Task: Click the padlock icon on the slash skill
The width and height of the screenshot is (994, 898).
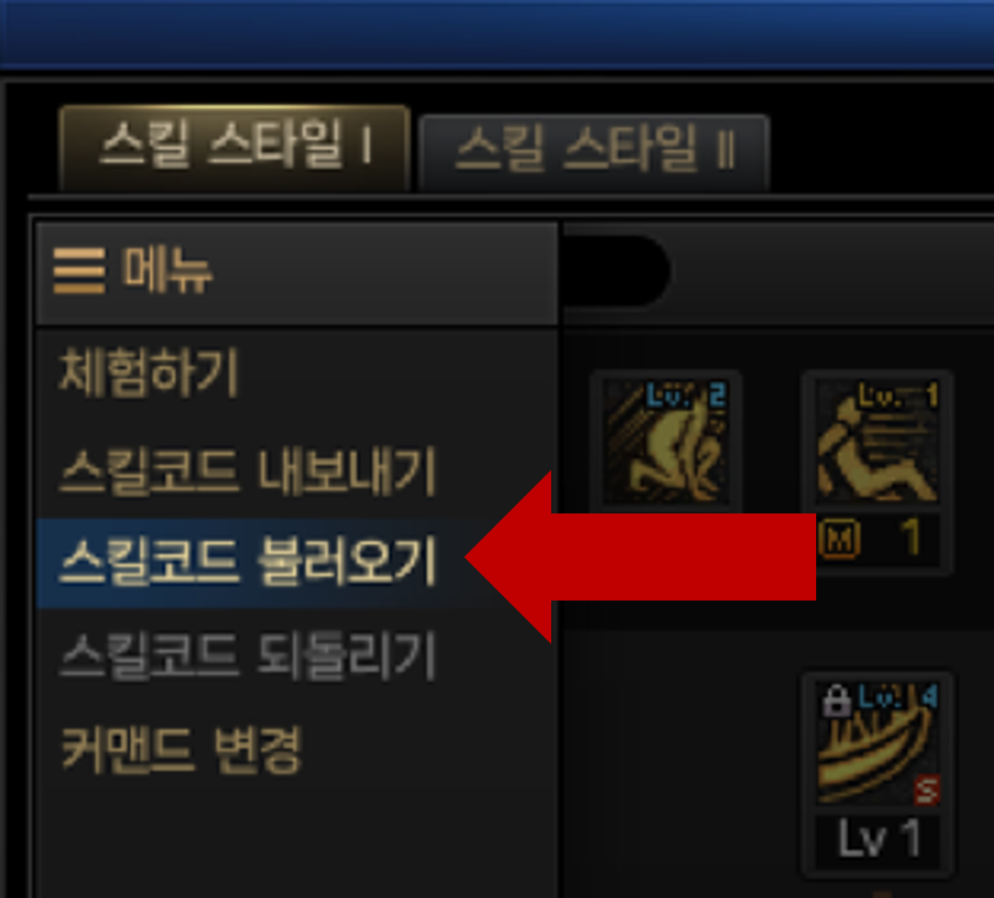Action: point(837,701)
